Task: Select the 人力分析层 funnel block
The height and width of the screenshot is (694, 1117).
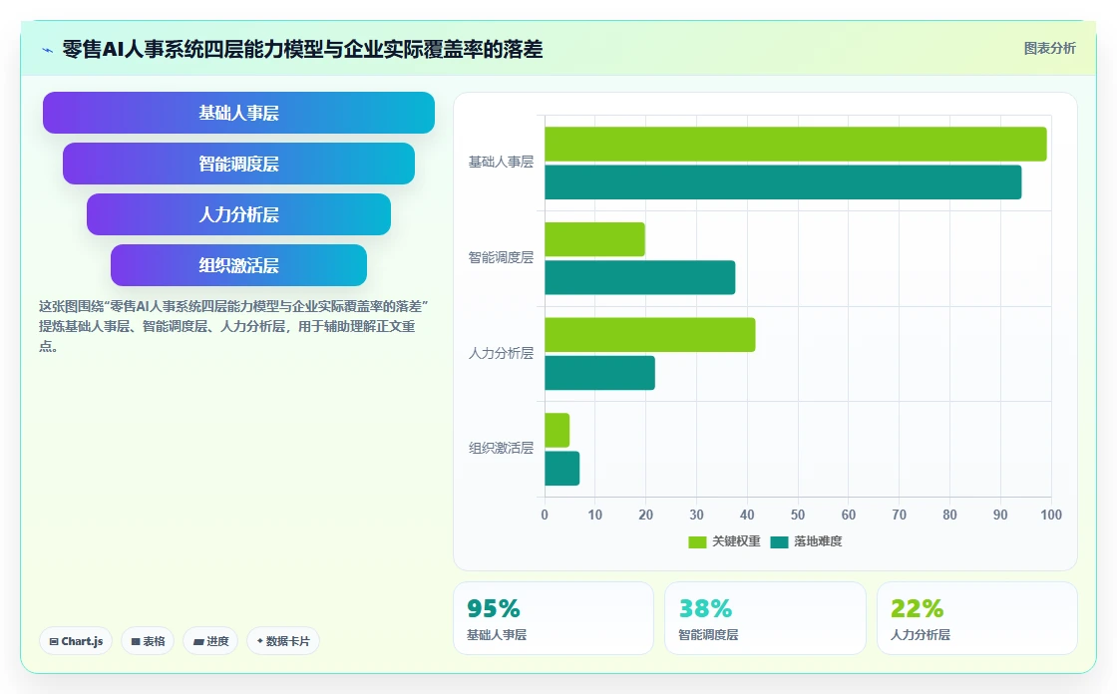Action: click(238, 214)
